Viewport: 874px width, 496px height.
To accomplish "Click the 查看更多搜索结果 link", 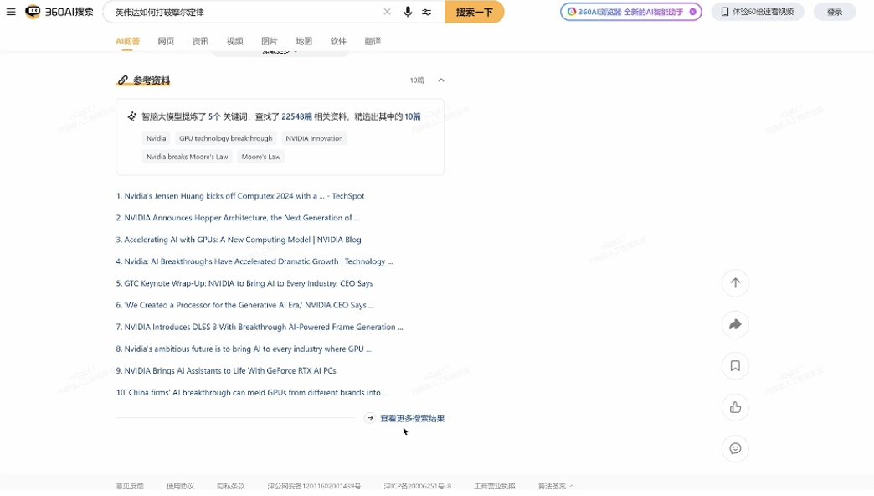I will pyautogui.click(x=411, y=418).
